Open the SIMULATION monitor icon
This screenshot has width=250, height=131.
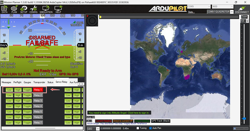tap(46, 9)
